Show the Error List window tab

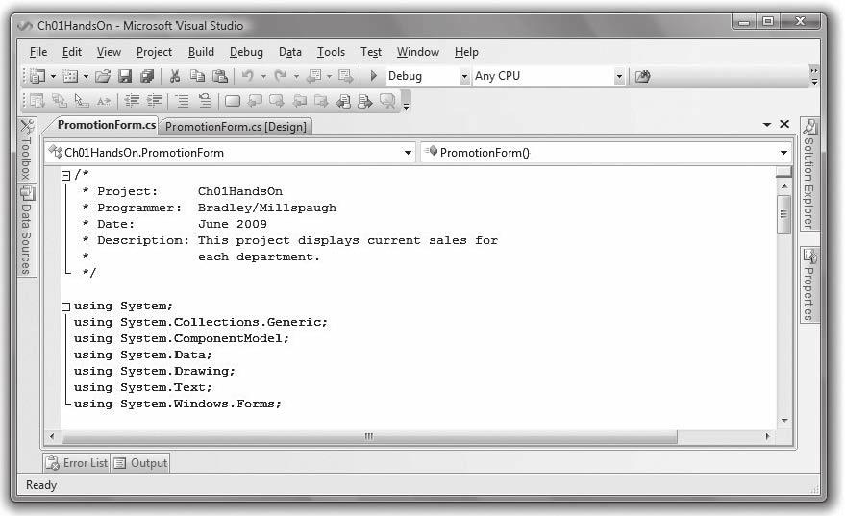tap(77, 463)
